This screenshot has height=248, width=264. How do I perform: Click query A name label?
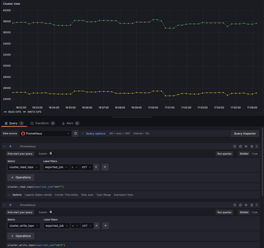point(11,146)
